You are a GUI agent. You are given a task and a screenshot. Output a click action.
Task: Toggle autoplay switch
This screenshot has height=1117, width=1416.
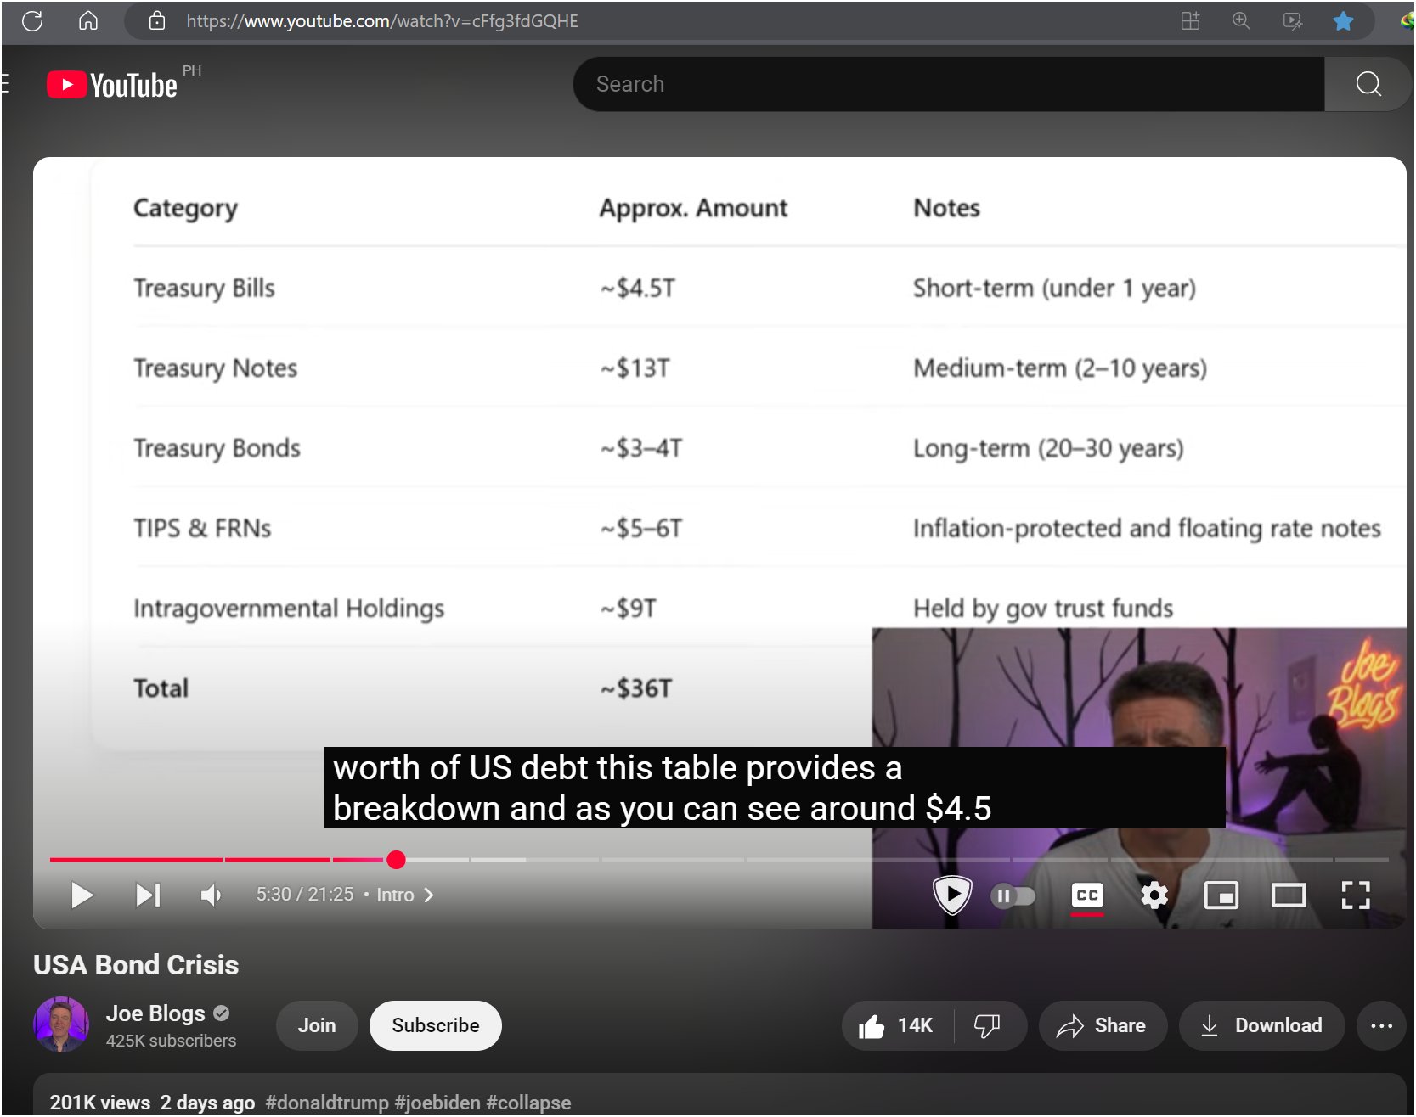[x=1013, y=895]
